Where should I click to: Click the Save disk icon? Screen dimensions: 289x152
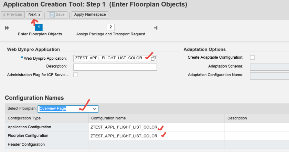[52, 15]
